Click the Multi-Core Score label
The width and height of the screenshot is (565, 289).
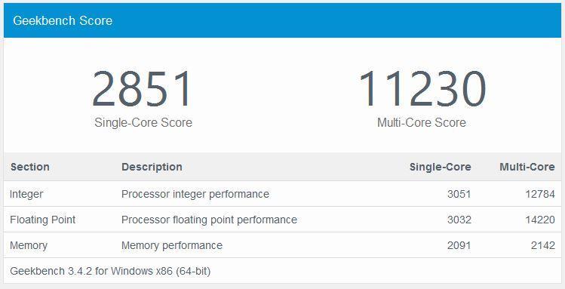[421, 122]
